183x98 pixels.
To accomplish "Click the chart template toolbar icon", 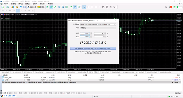I will tap(79, 7).
